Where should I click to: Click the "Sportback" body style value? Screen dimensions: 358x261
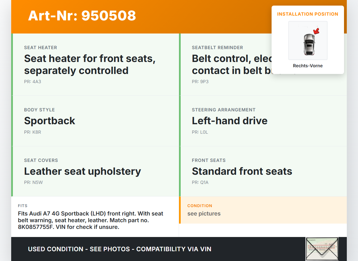50,121
